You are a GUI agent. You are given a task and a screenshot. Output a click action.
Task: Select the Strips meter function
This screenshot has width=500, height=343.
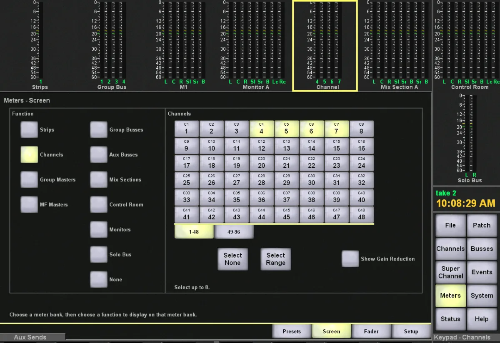(29, 129)
